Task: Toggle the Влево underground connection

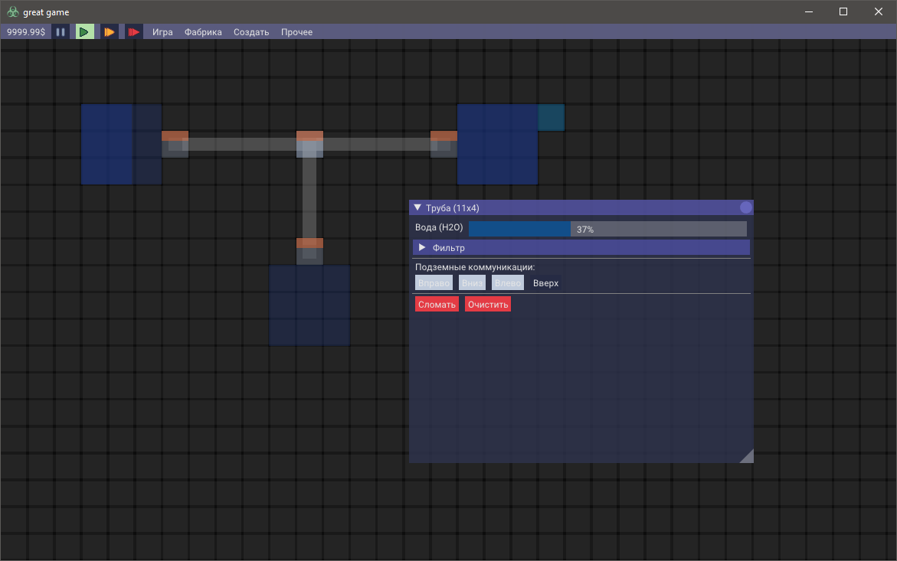Action: pos(507,282)
